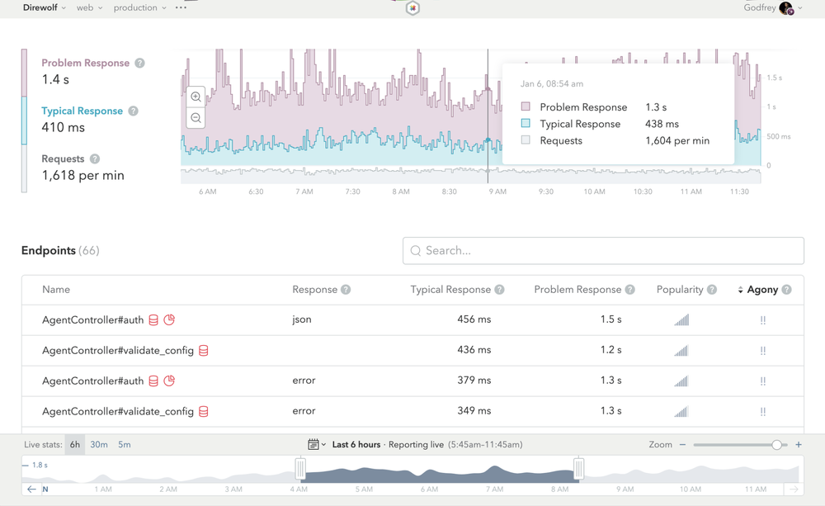Click the chart zoom-in magnifier icon
The width and height of the screenshot is (825, 506).
[x=196, y=97]
